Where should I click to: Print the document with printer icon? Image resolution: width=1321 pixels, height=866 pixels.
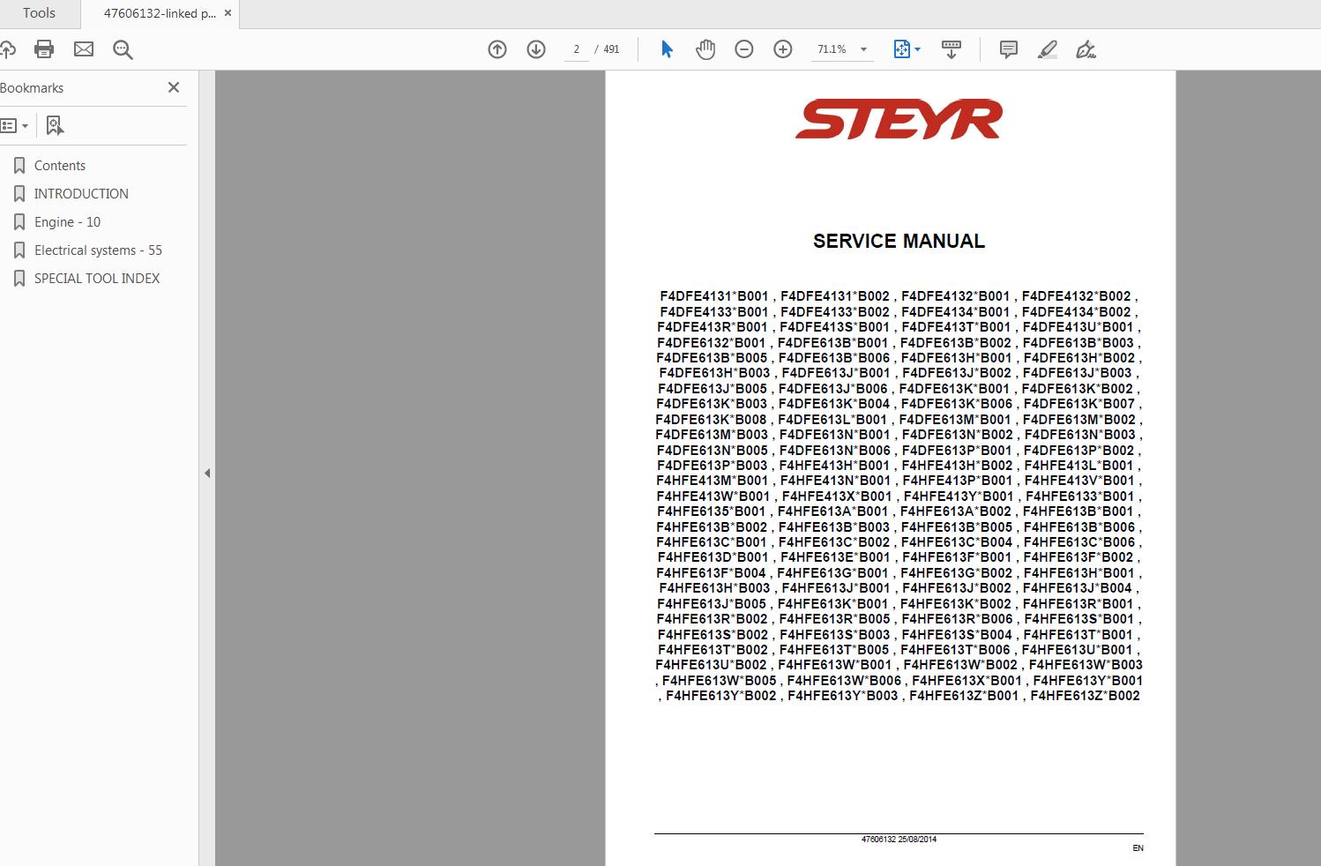pyautogui.click(x=44, y=49)
